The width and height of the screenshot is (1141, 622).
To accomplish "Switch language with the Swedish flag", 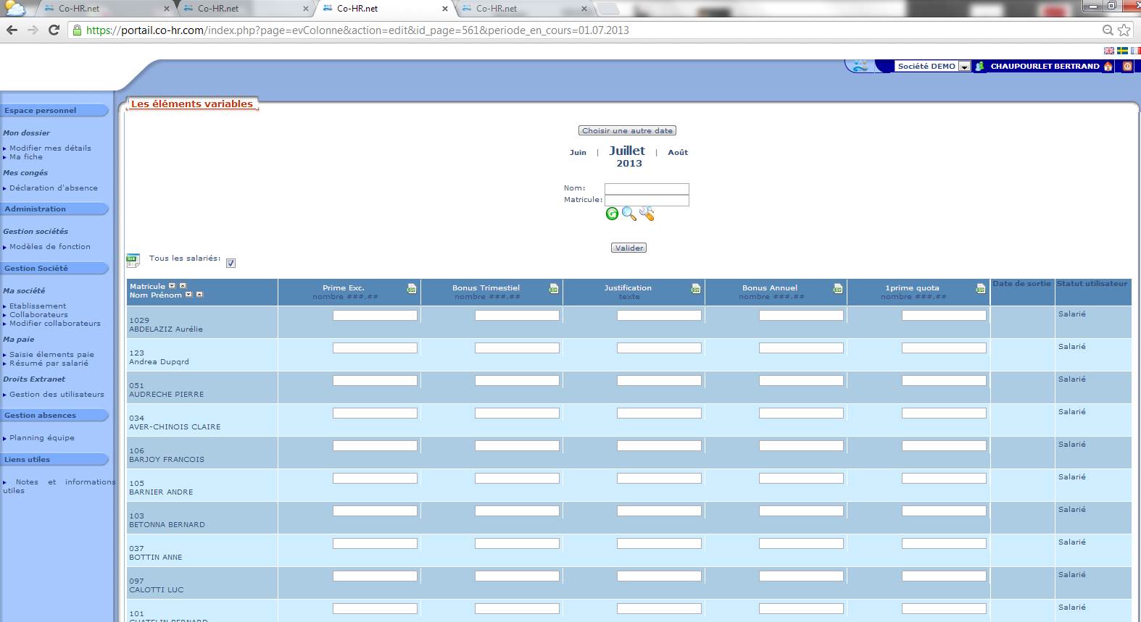I will click(1121, 51).
